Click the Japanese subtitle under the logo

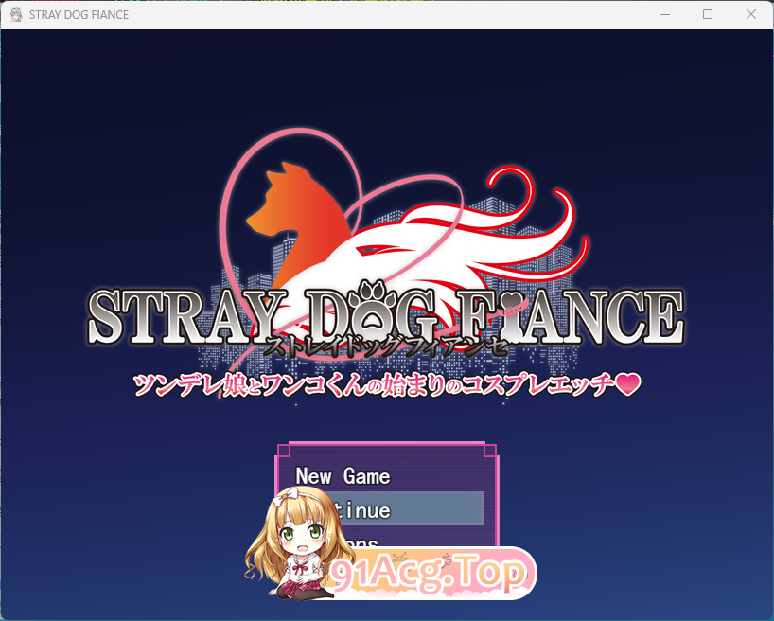pyautogui.click(x=388, y=346)
